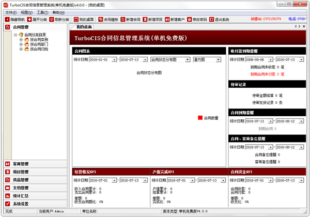Open 我的桌面 from the toolbar

[x=84, y=19]
